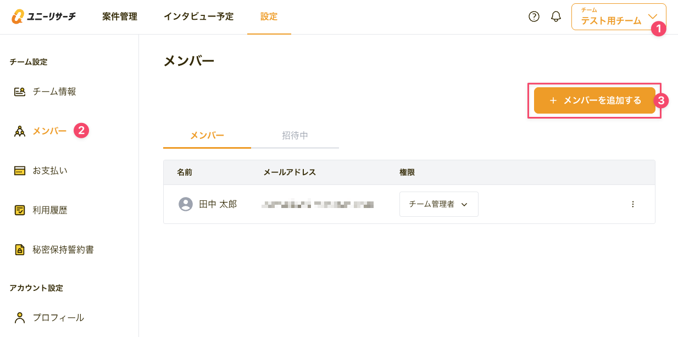
Task: Switch to the 招待中 tab
Action: 295,136
